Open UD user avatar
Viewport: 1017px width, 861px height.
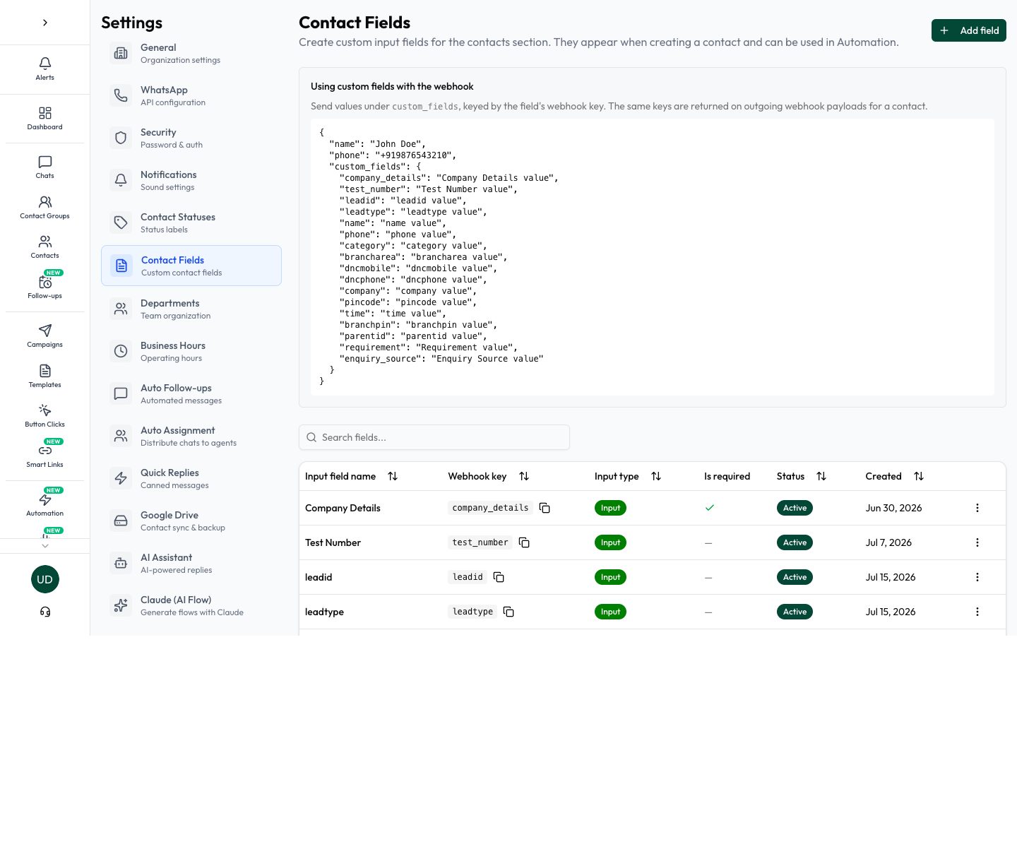(45, 579)
